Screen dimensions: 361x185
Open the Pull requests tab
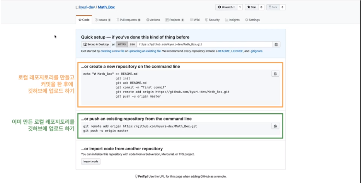click(x=128, y=20)
